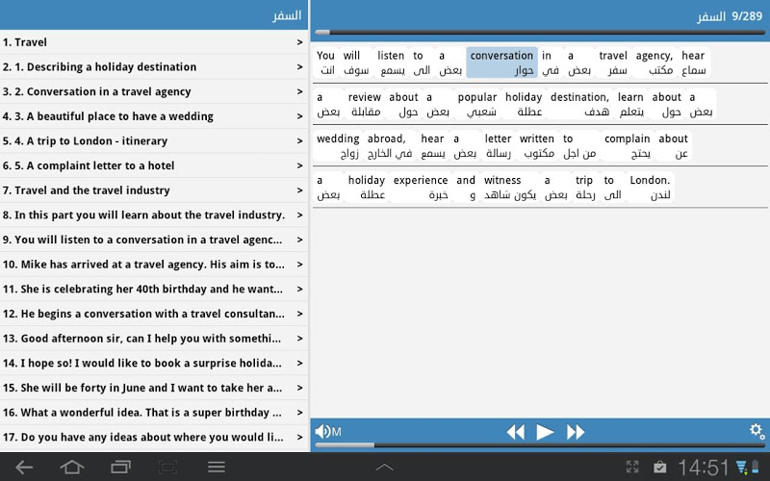Tap the lesson progress bar at top

pyautogui.click(x=540, y=33)
